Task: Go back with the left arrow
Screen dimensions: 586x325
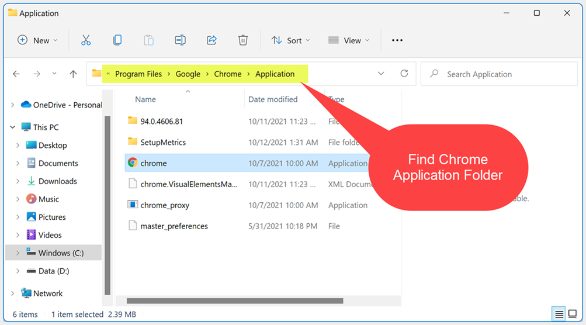Action: tap(16, 74)
